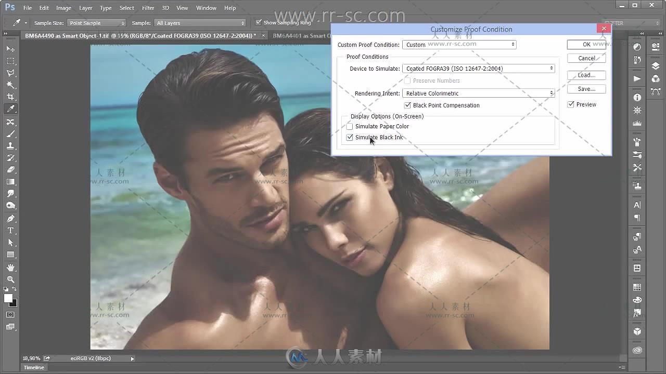
Task: Open the Swatches grid panel icon
Action: [637, 287]
